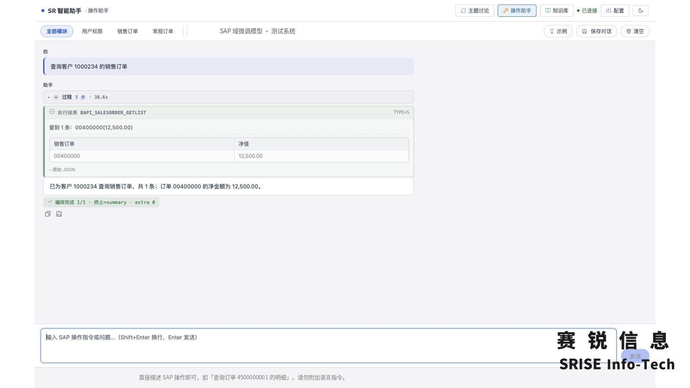Screen dimensions: 690x388
Task: Save the assistant reply using the floppy disk icon
Action: coord(59,214)
